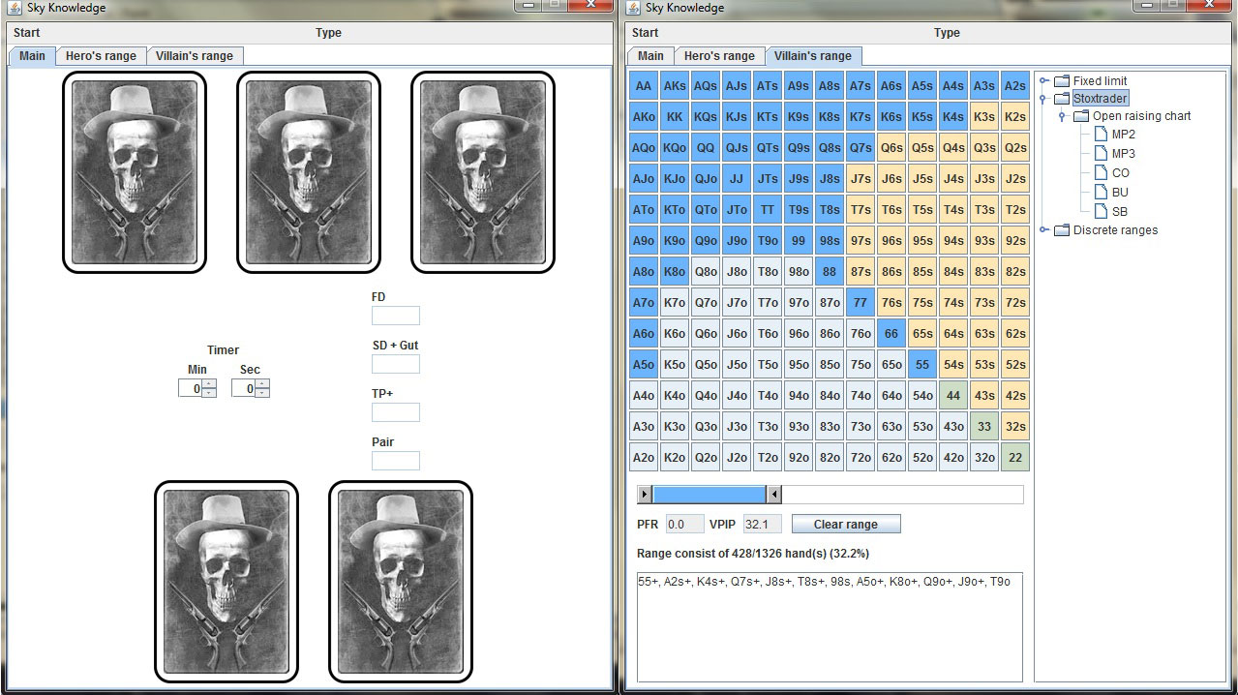Click the Pair input field
1238x695 pixels.
coord(396,461)
